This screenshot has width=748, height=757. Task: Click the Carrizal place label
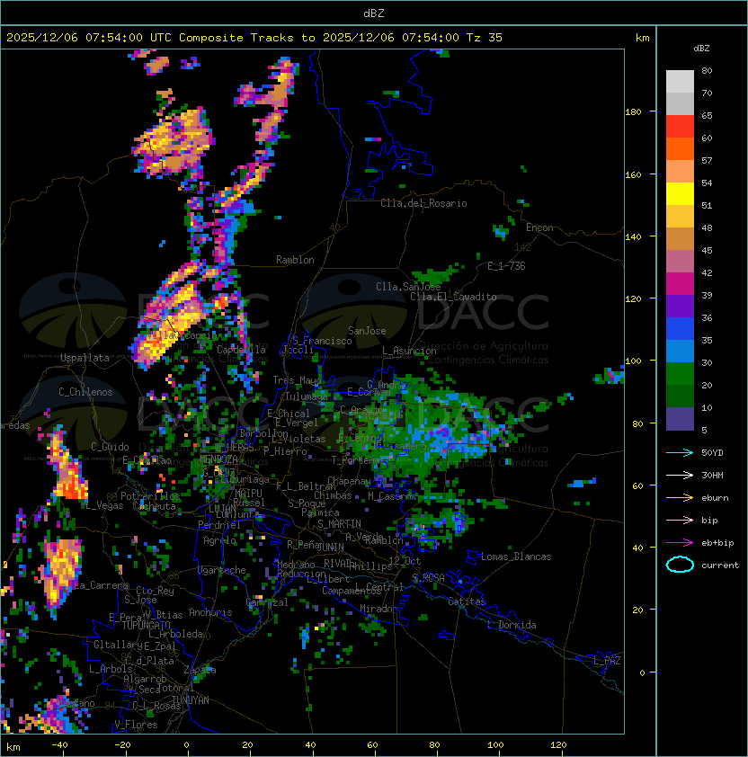point(267,602)
